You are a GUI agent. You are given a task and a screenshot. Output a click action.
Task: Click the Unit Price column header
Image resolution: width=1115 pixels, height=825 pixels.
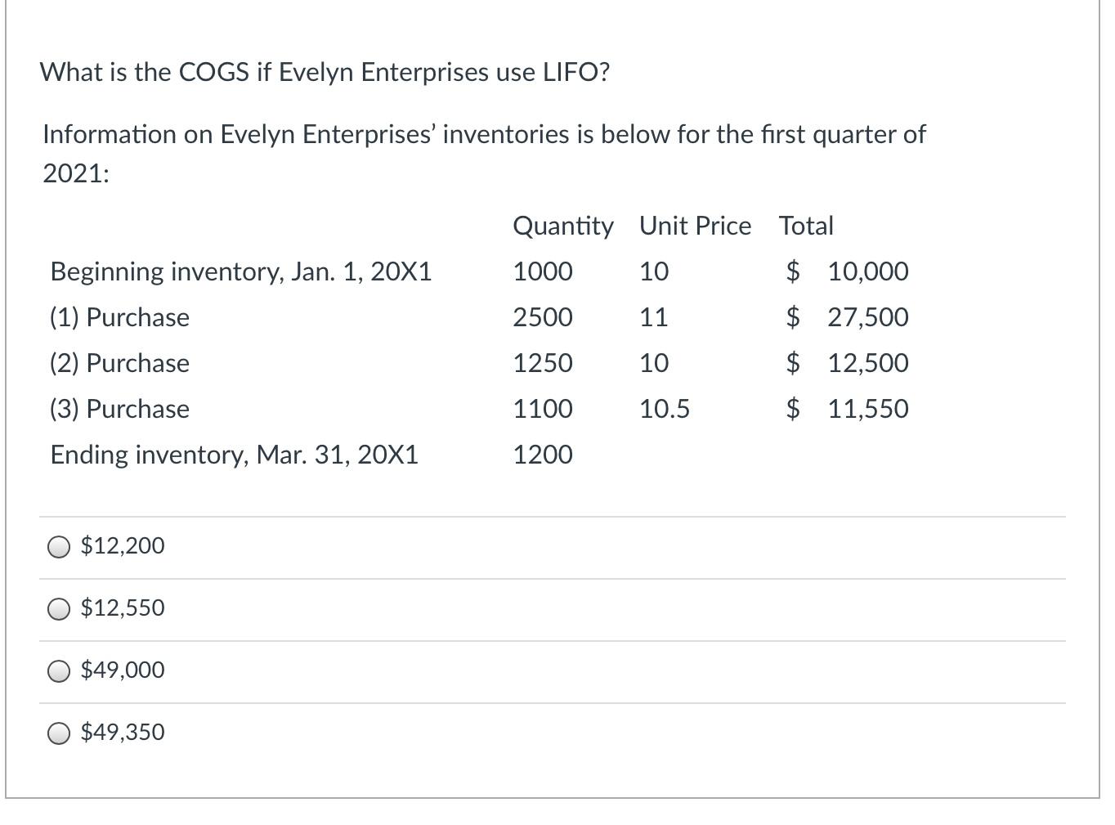(x=694, y=226)
